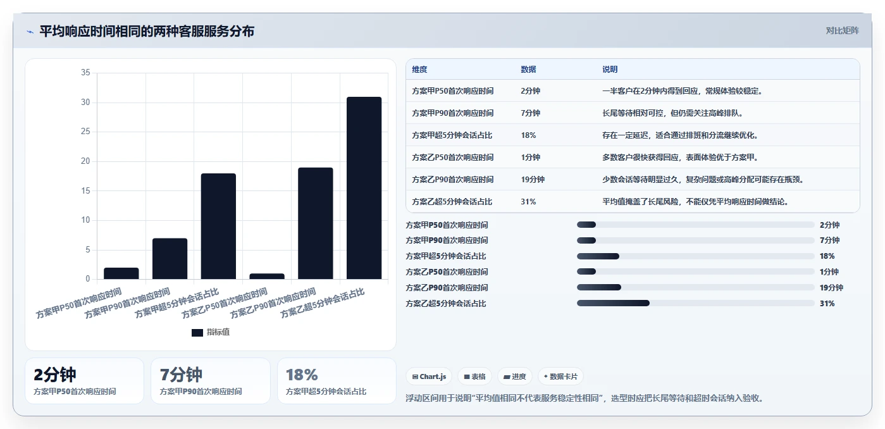Click the 方案乙超5分钟会话占比 progress bar

tap(695, 304)
